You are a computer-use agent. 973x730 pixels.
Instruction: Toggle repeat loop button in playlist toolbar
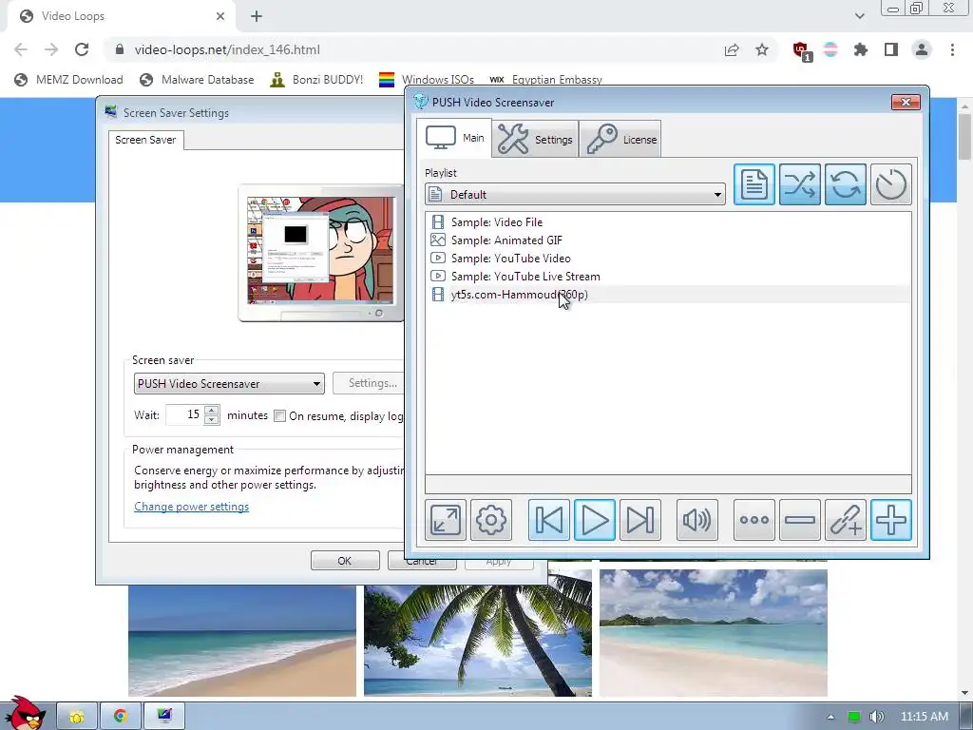[x=845, y=184]
